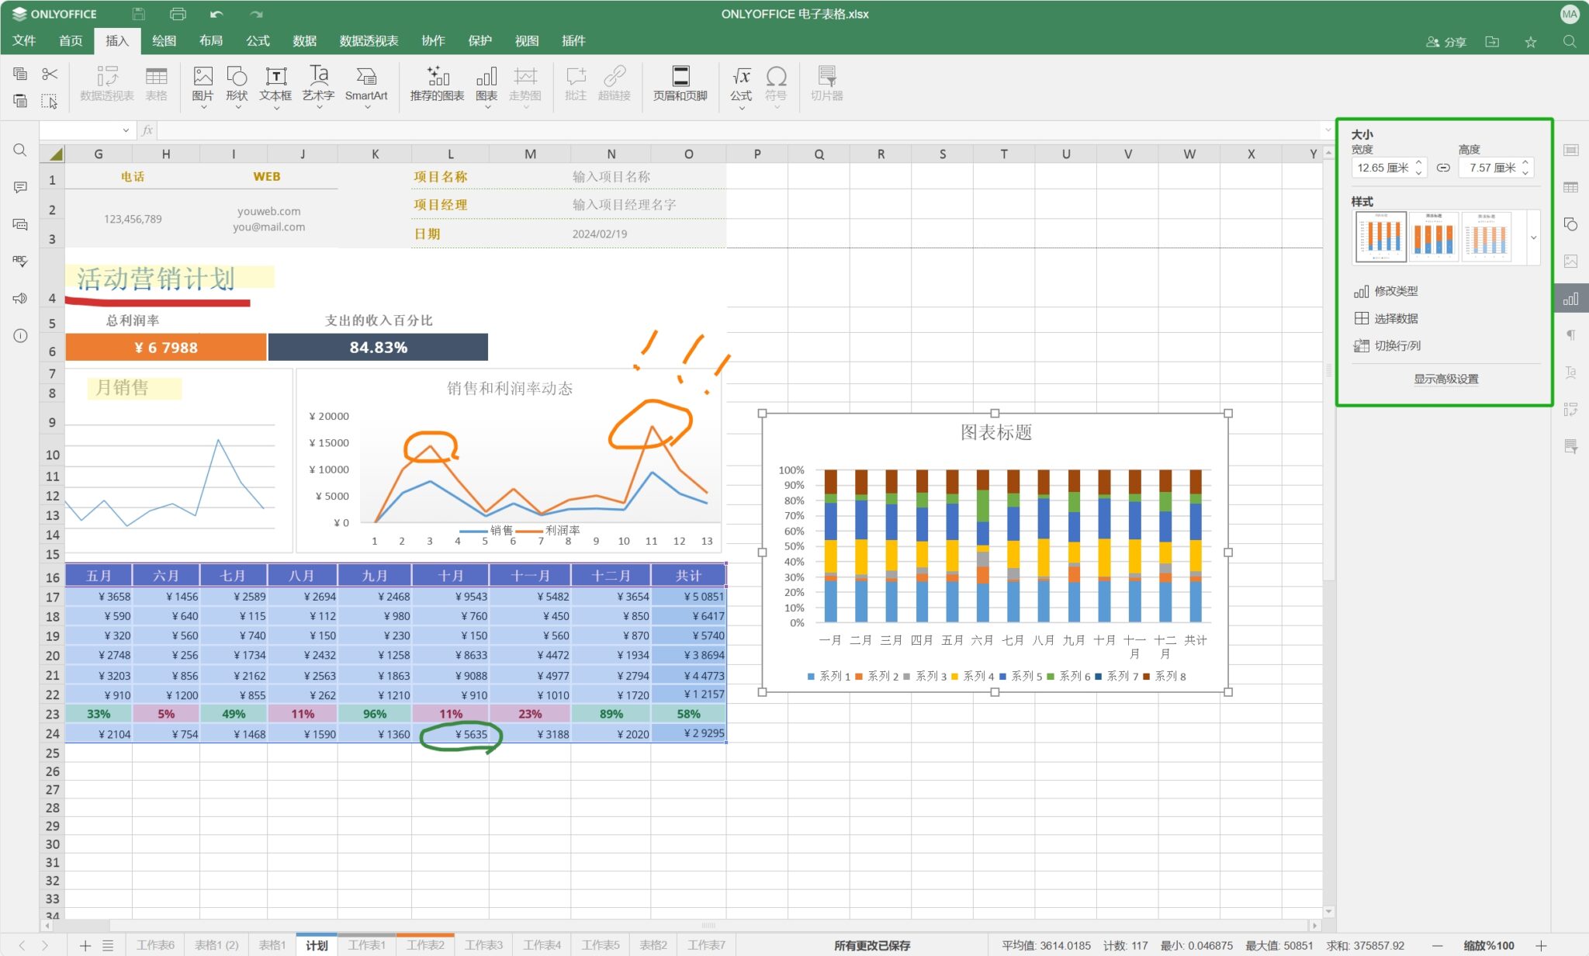Add a new sheet with plus button
This screenshot has width=1589, height=956.
point(85,945)
